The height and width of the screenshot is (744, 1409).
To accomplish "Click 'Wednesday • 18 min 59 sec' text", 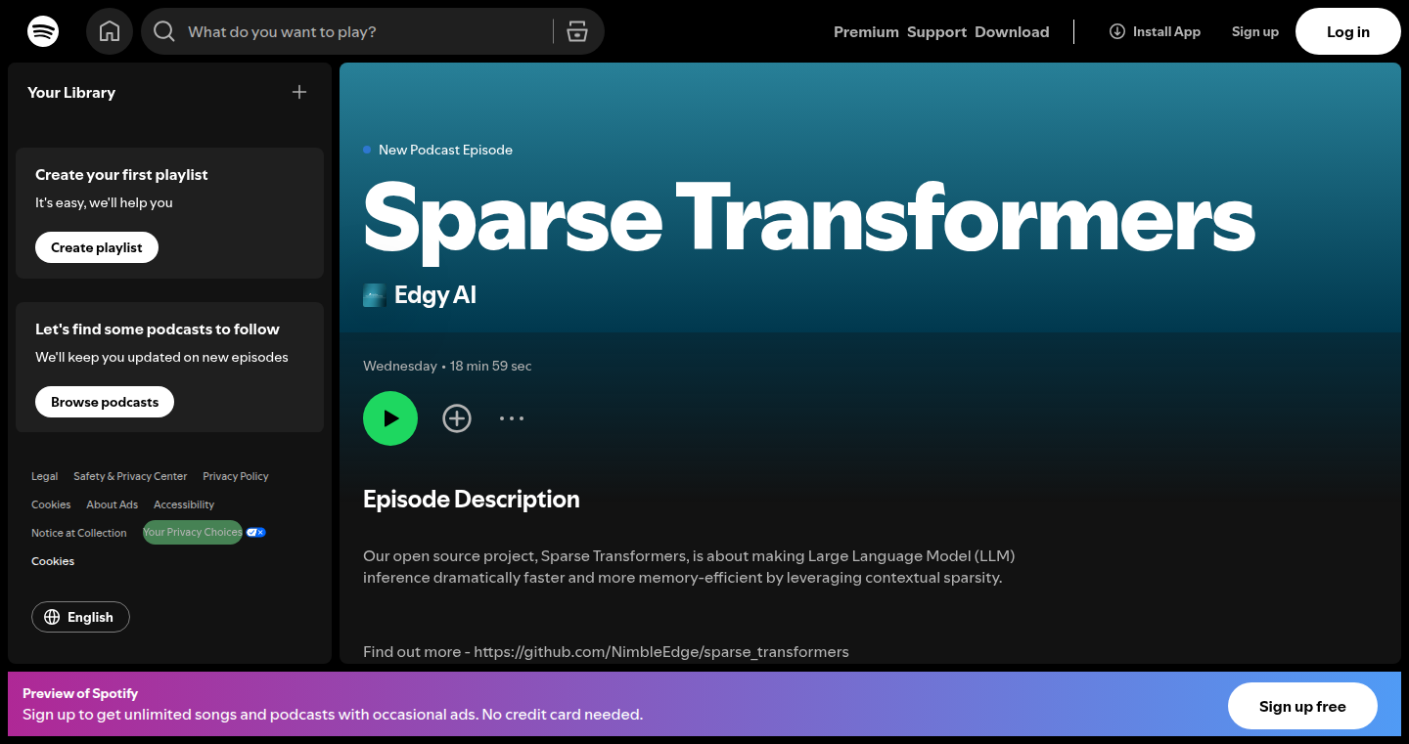I will pyautogui.click(x=447, y=366).
